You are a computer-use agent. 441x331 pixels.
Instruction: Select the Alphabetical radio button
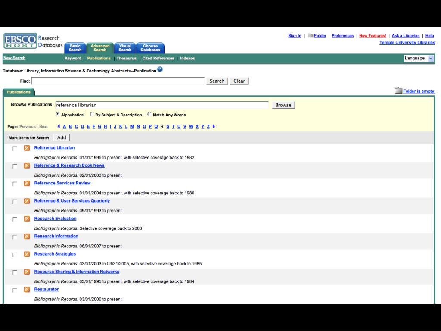pyautogui.click(x=57, y=114)
